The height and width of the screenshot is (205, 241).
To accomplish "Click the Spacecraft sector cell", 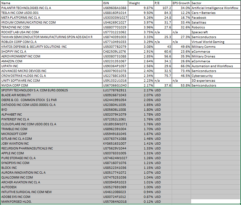I will [216, 32].
